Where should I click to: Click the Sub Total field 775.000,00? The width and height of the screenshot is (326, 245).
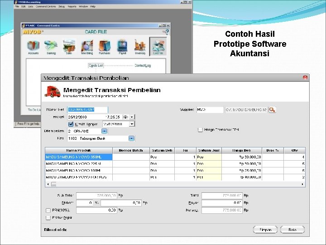97,196
